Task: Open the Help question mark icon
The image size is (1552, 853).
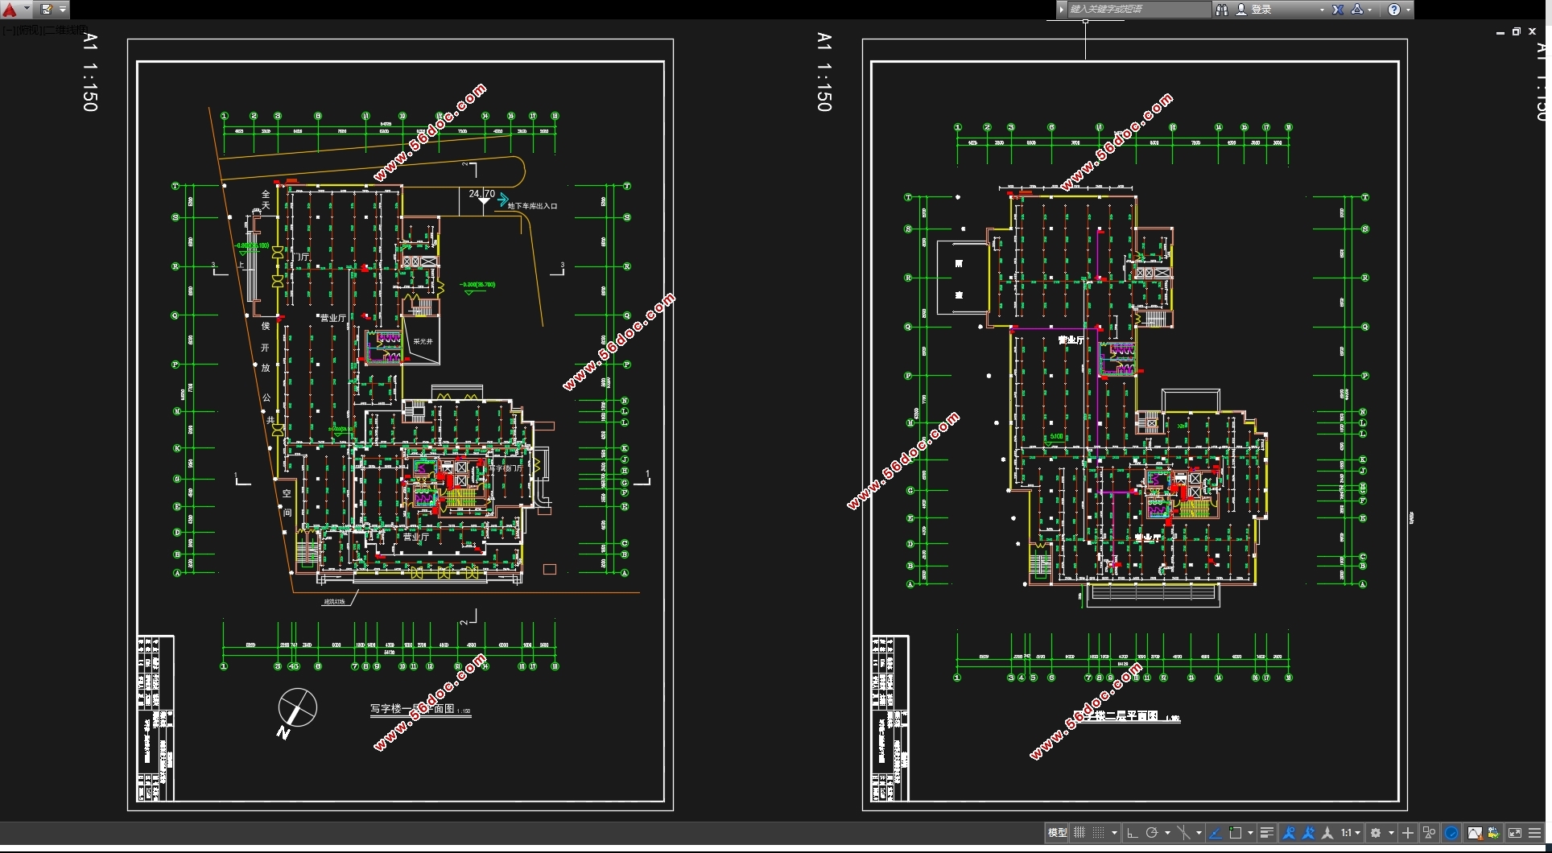Action: [1394, 10]
